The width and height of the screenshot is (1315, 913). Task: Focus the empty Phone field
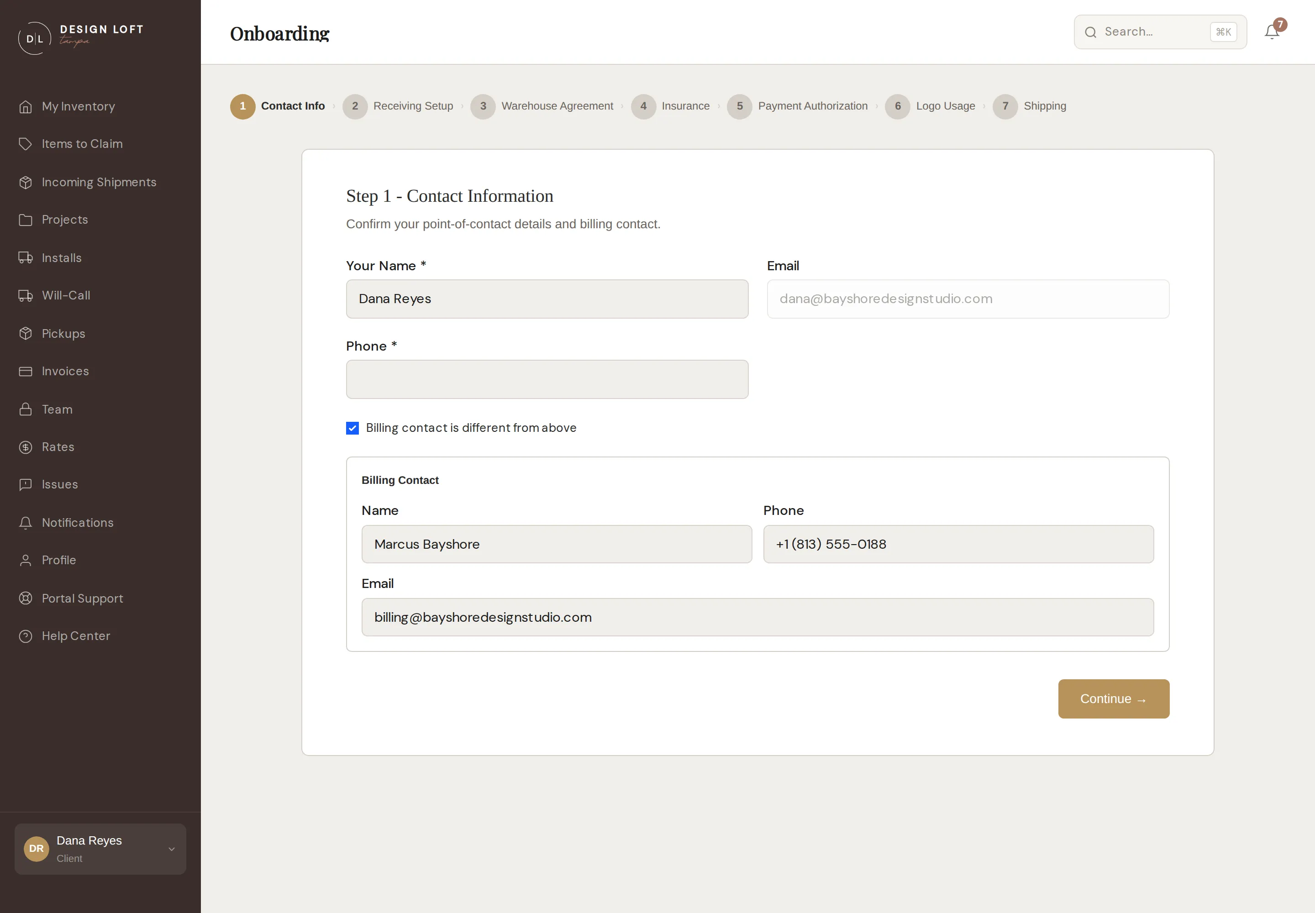(x=547, y=379)
